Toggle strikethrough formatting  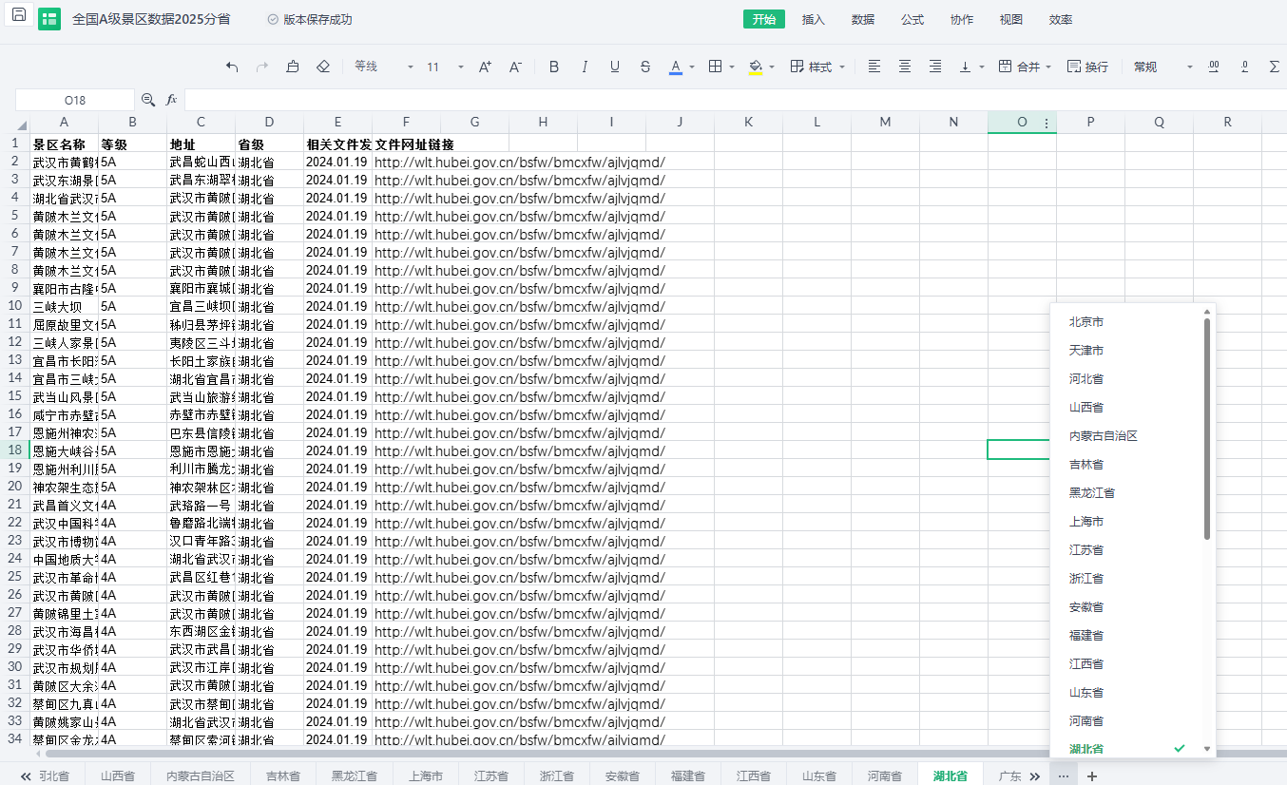645,67
